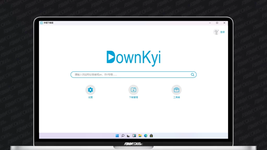The image size is (267, 150).
Task: Click the magnifier icon in search bar
Action: (192, 75)
